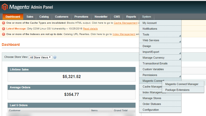
Task: Select My Account from System menu
Action: [160, 23]
